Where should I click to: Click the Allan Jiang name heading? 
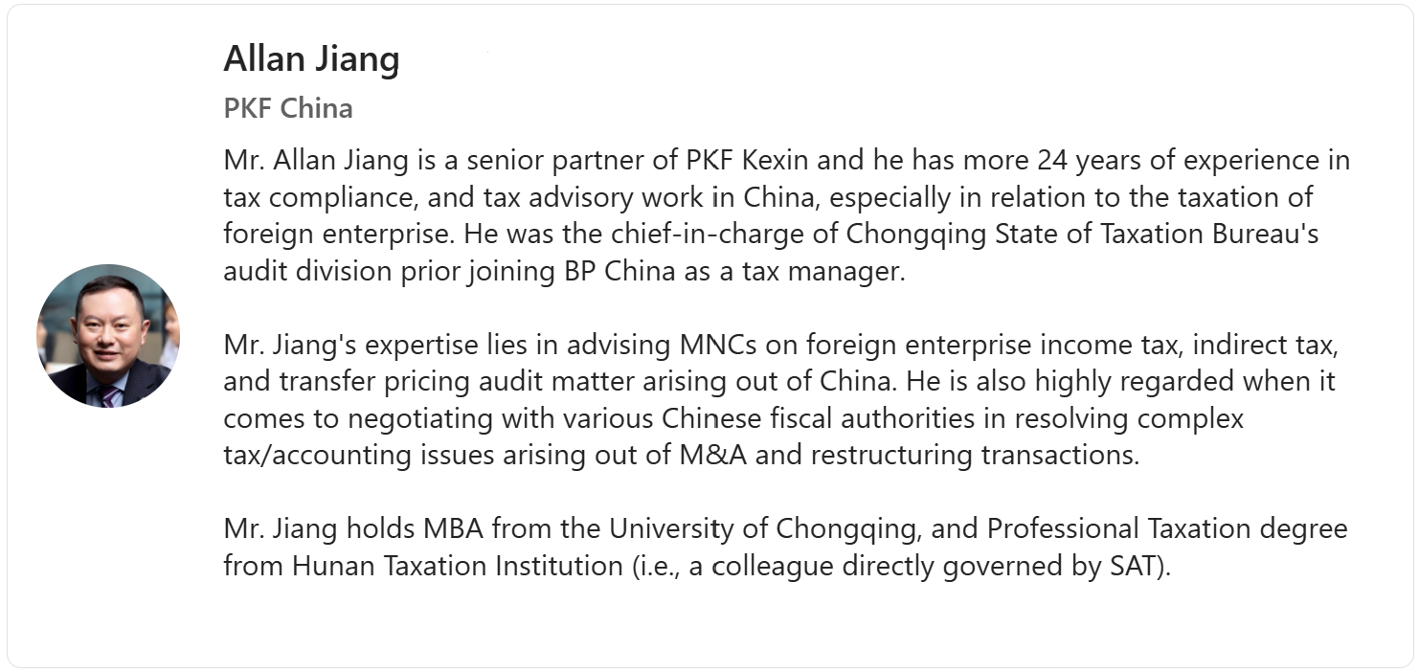311,59
